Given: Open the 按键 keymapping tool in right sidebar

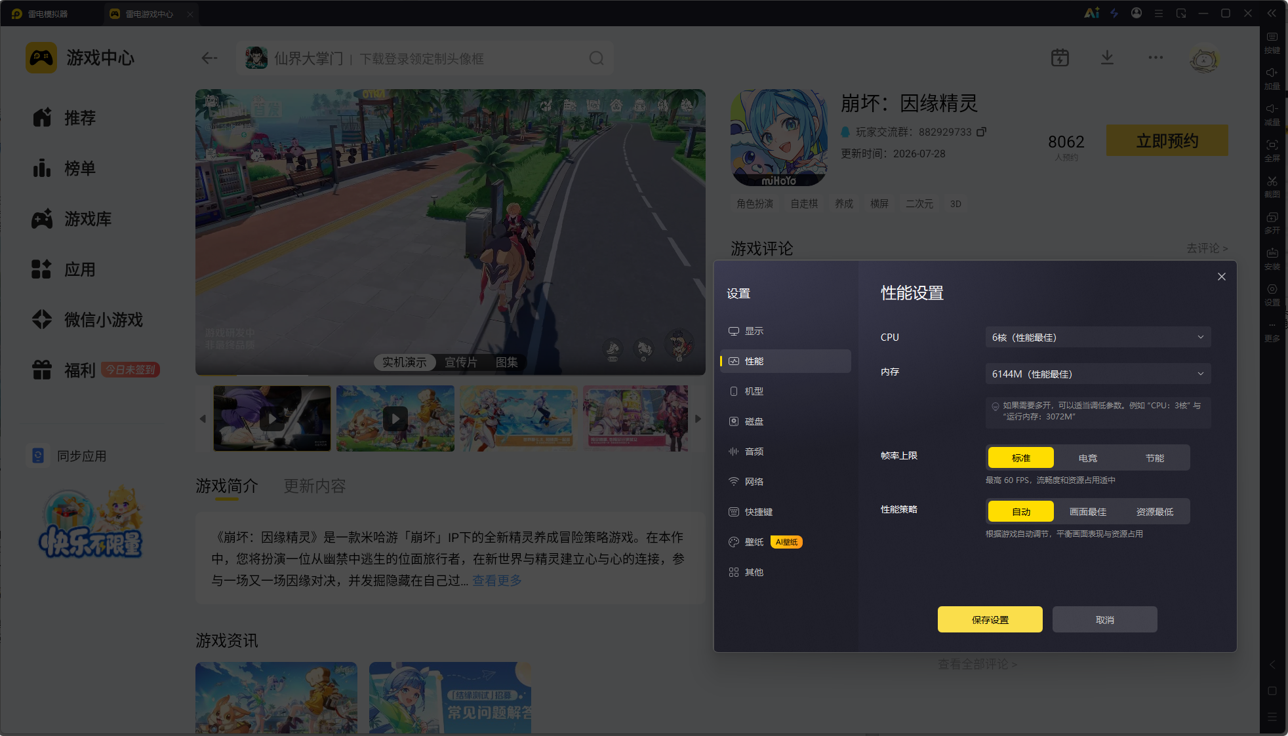Looking at the screenshot, I should (1272, 42).
